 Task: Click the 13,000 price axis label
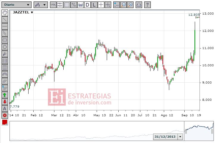click(208, 14)
